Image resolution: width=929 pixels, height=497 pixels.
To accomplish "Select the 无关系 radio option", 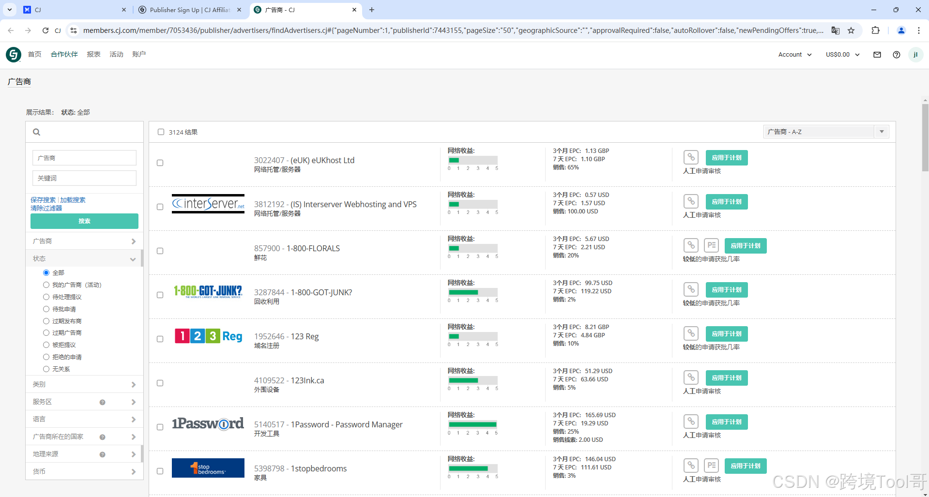I will pos(46,369).
